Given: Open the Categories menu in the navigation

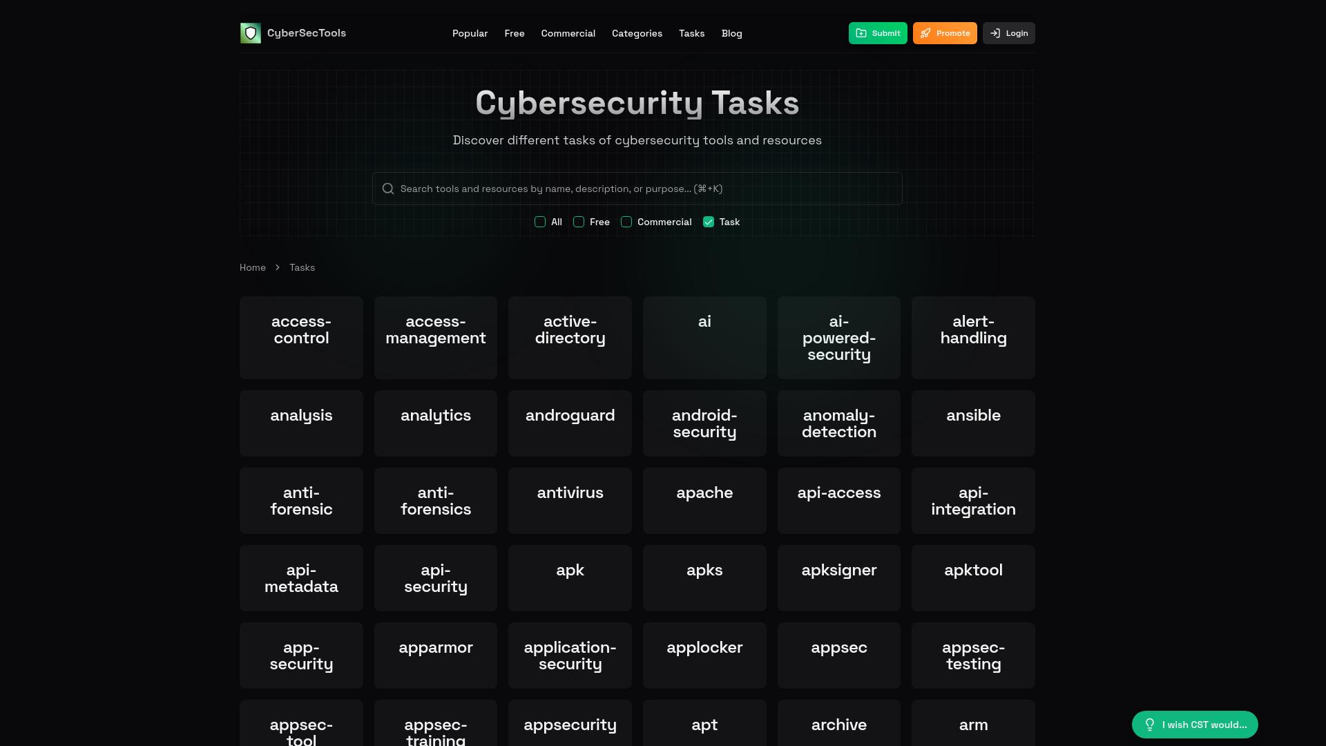Looking at the screenshot, I should coord(637,33).
